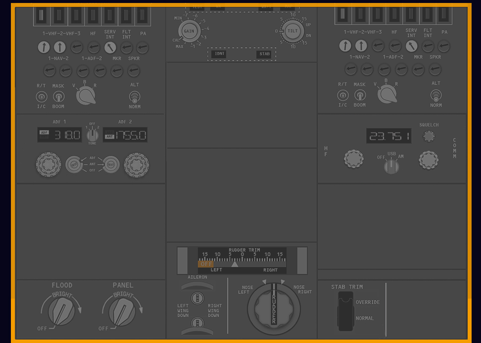Turn the HF SQUELCH knob
Viewport: 481px width, 343px height.
(429, 137)
